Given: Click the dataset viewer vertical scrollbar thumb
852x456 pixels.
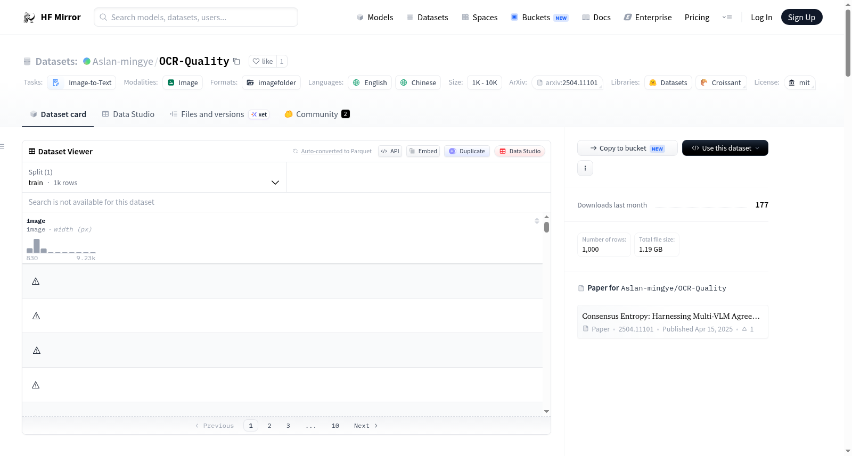Looking at the screenshot, I should 546,227.
